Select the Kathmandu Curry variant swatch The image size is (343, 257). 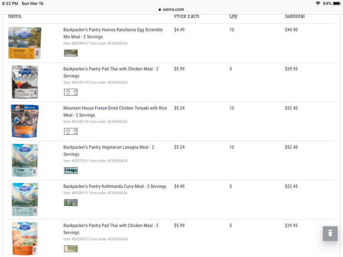71,203
